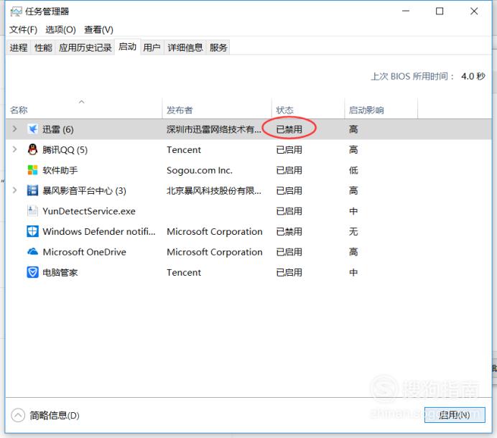Switch to the 详细信息 tab

(185, 47)
